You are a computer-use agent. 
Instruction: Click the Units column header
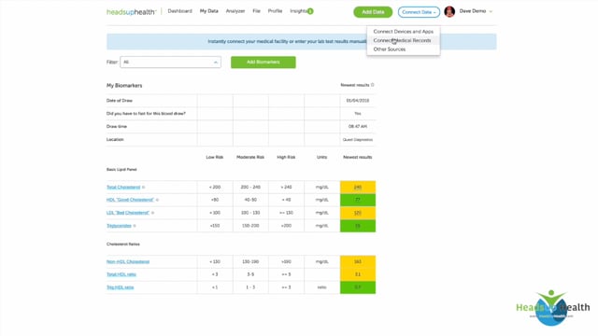click(321, 157)
